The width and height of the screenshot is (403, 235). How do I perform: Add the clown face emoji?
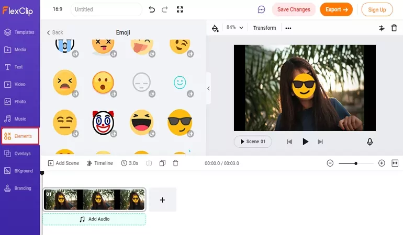tap(103, 123)
